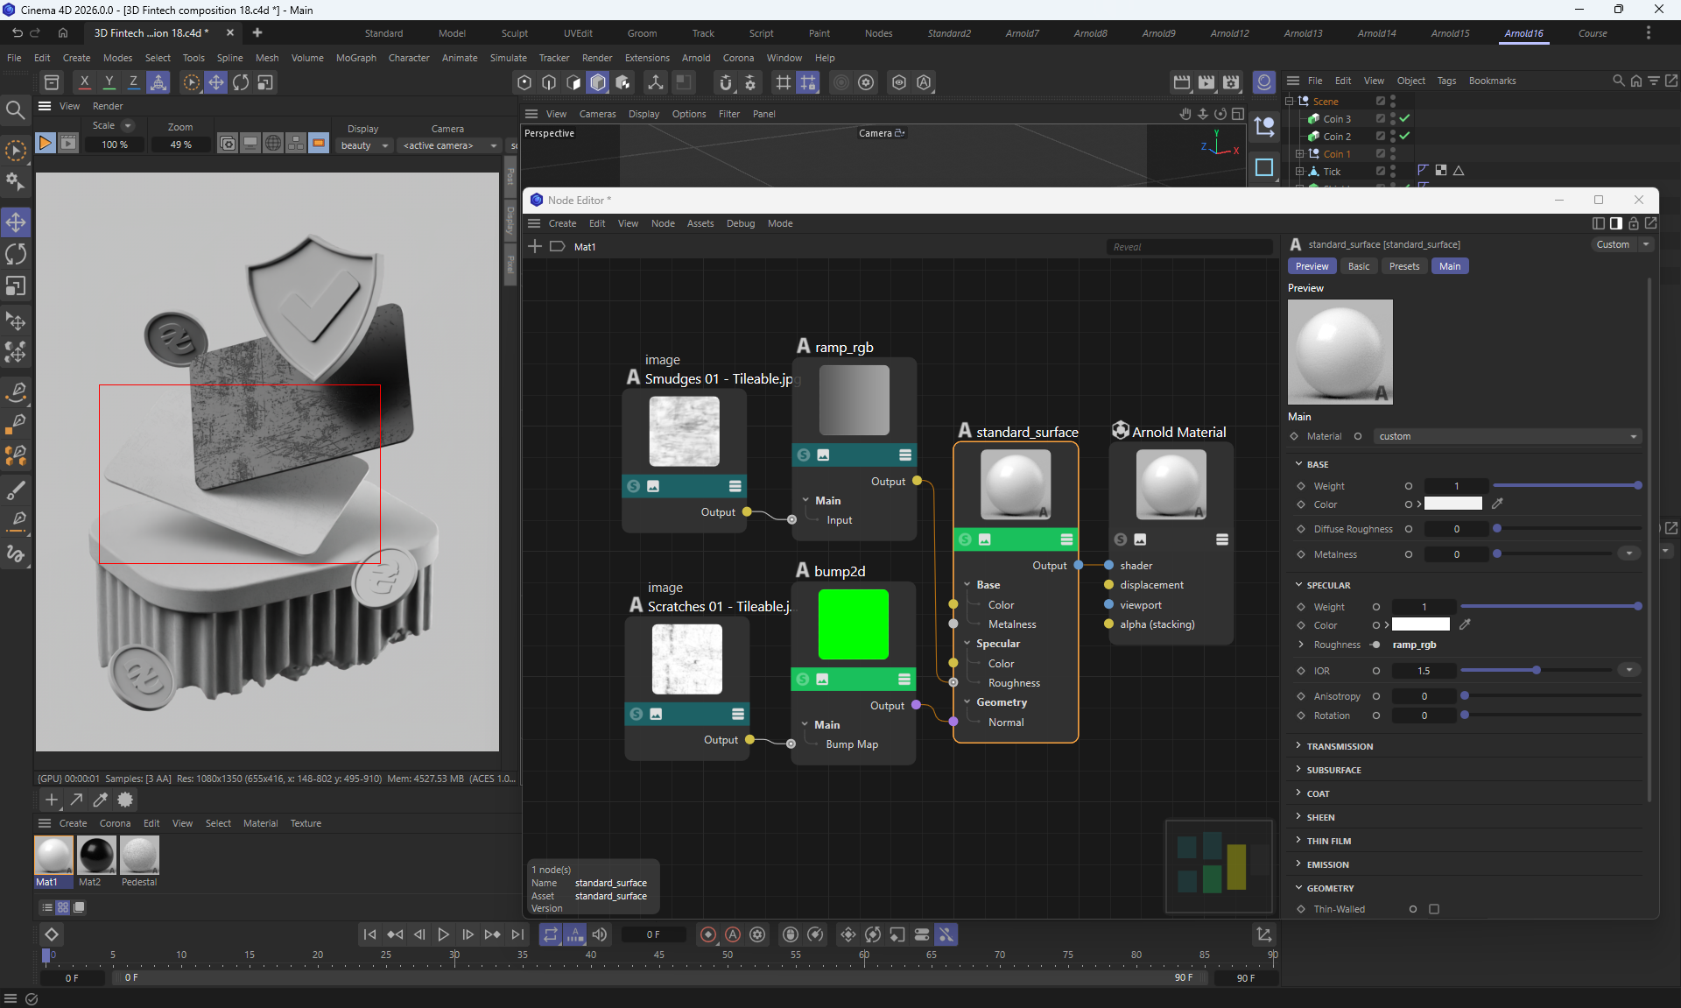Click the Specular Color eyedropper icon
Viewport: 1681px width, 1008px height.
click(x=1465, y=624)
